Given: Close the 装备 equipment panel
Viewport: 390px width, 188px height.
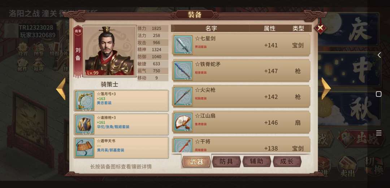Looking at the screenshot, I should 320,28.
